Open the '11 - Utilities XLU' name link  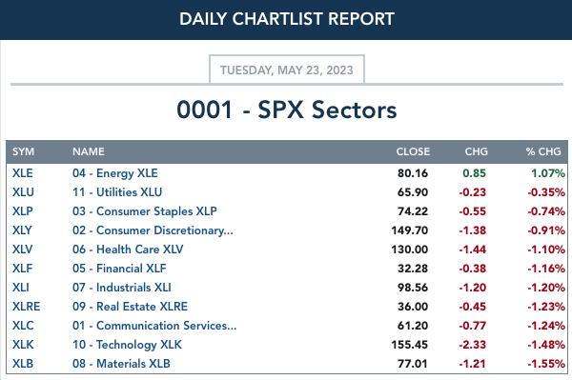[x=117, y=192]
